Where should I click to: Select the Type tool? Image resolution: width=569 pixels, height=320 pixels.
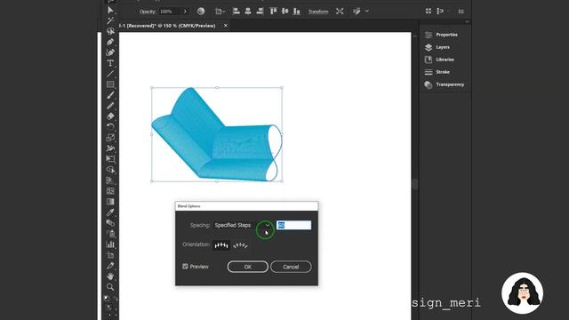(110, 63)
